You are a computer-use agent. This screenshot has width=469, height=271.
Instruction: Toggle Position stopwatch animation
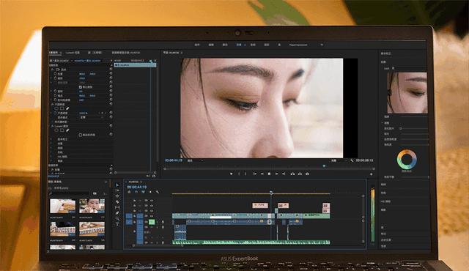tap(56, 74)
